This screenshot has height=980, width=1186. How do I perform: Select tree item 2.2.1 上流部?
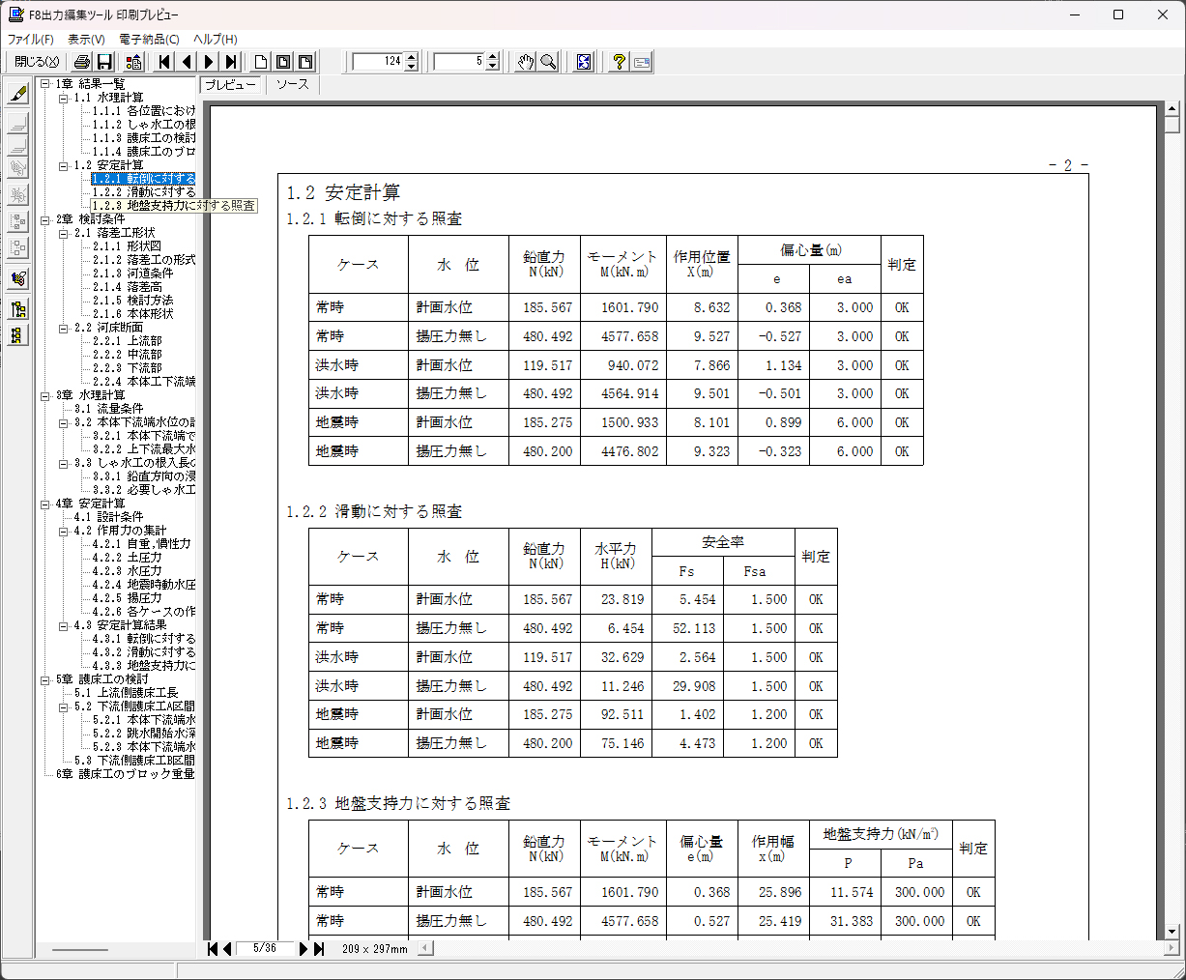(127, 341)
